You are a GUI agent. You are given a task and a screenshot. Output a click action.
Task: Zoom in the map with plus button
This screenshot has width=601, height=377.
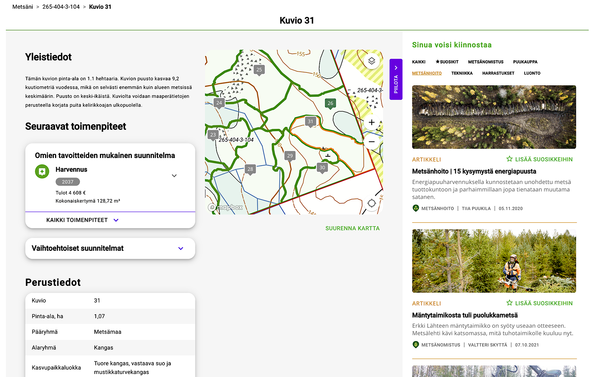pyautogui.click(x=372, y=122)
